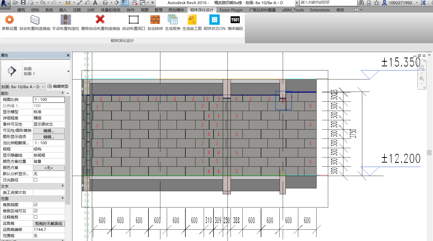Select the 手动布置构造柱 tool
This screenshot has height=241, width=433.
pyautogui.click(x=66, y=20)
